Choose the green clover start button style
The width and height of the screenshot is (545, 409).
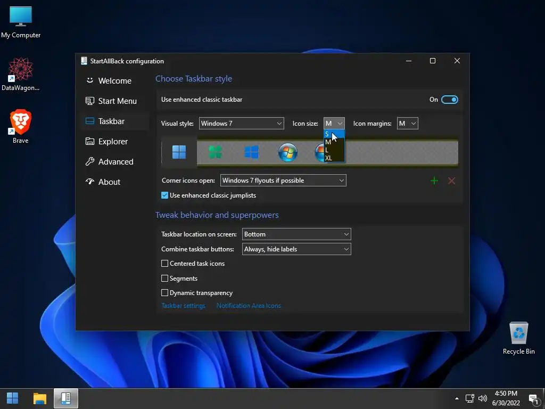pyautogui.click(x=215, y=152)
